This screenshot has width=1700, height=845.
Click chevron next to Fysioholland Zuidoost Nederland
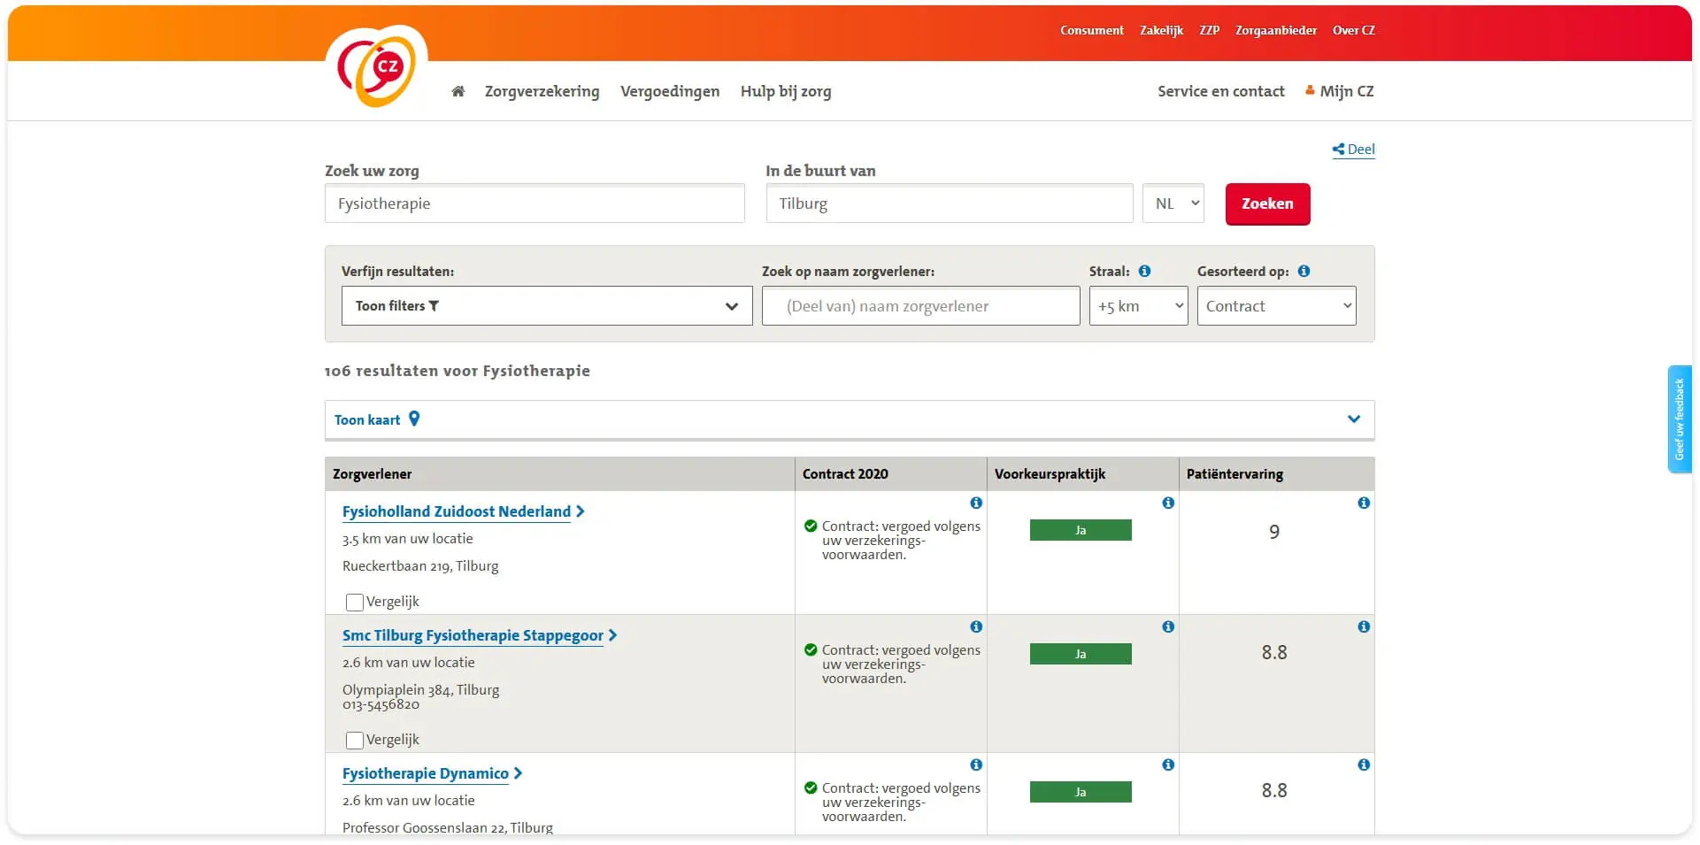coord(581,511)
